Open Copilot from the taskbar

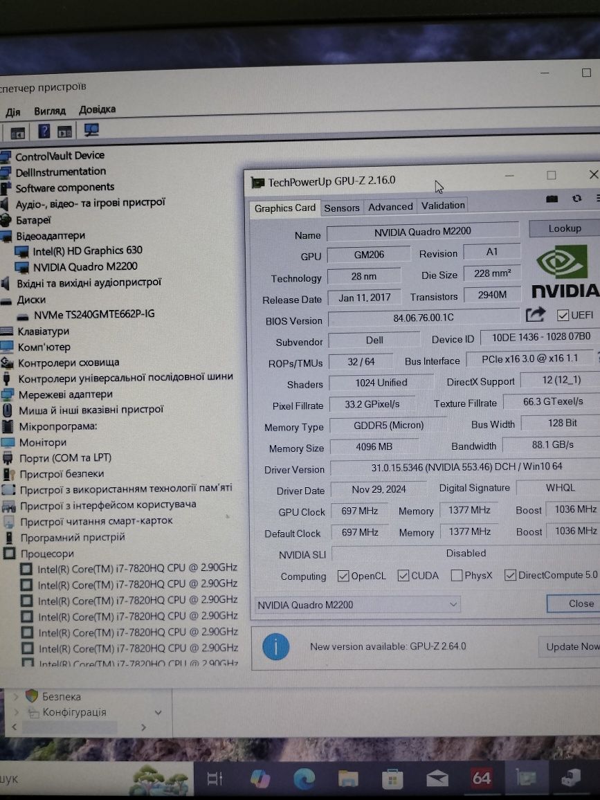tap(260, 779)
